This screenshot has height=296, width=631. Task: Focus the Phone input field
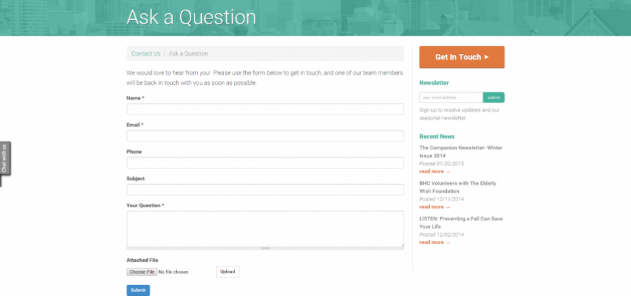click(x=265, y=162)
